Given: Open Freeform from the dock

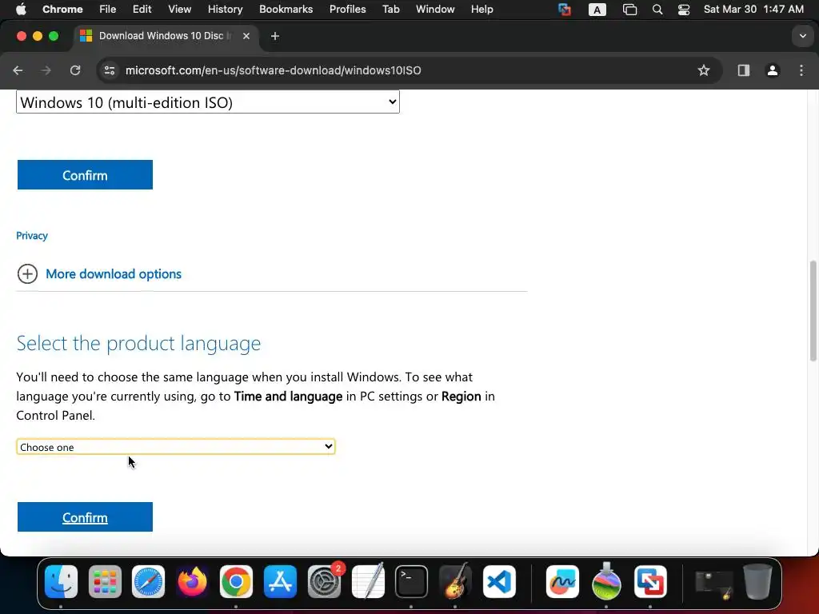Looking at the screenshot, I should (562, 581).
